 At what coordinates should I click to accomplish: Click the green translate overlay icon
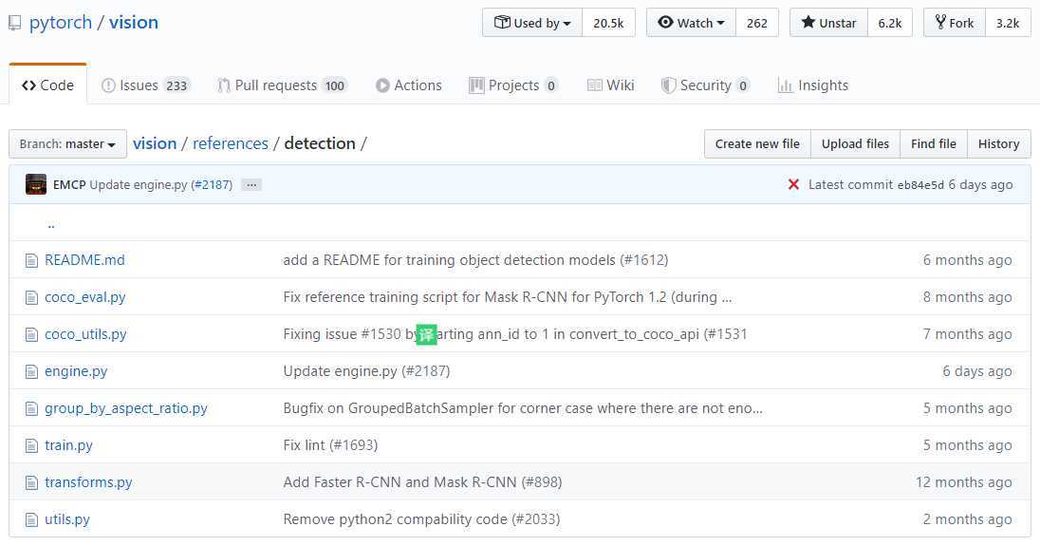(426, 334)
